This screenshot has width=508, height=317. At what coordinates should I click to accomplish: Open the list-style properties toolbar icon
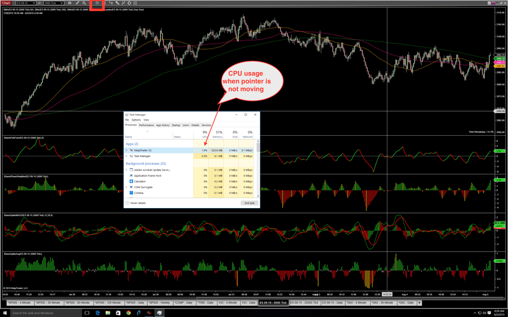click(135, 3)
